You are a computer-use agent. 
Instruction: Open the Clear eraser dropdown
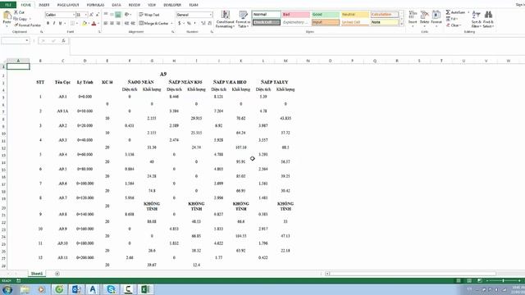coord(454,25)
